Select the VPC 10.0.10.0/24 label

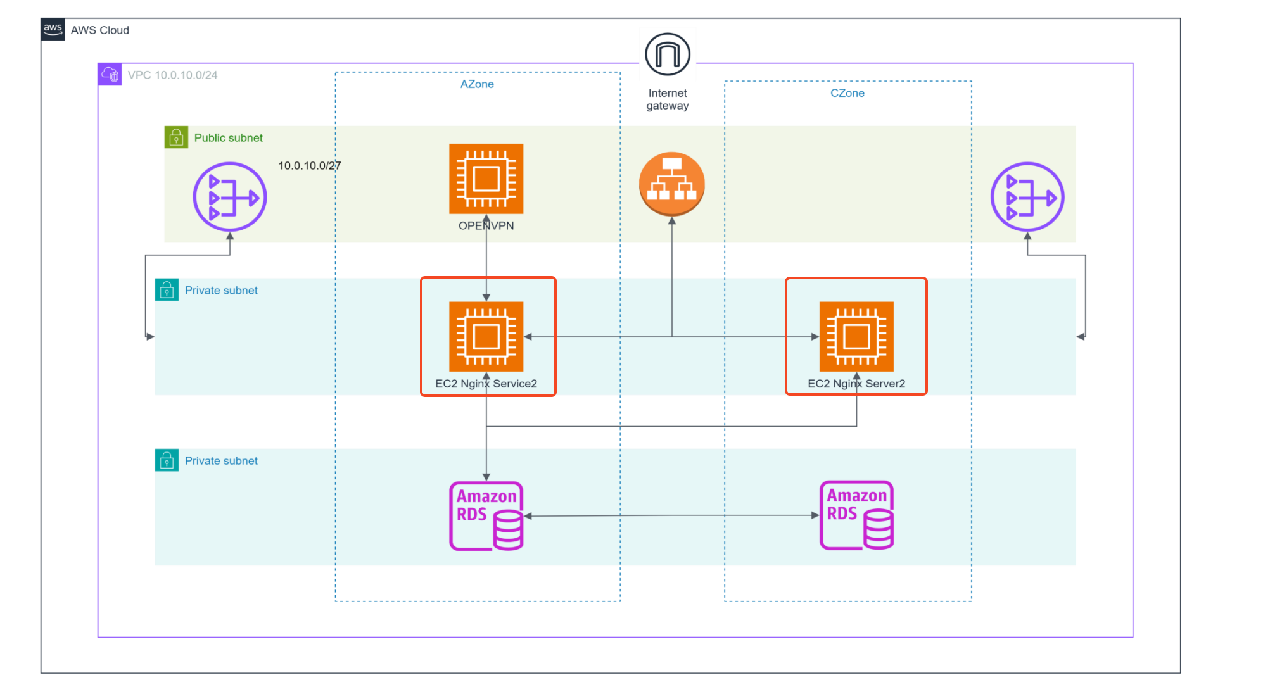click(172, 75)
